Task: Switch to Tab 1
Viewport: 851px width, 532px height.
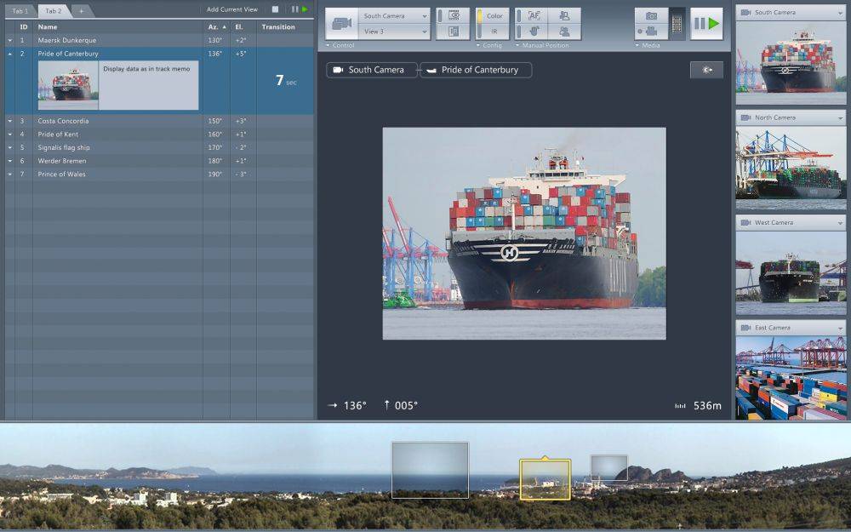Action: [20, 11]
